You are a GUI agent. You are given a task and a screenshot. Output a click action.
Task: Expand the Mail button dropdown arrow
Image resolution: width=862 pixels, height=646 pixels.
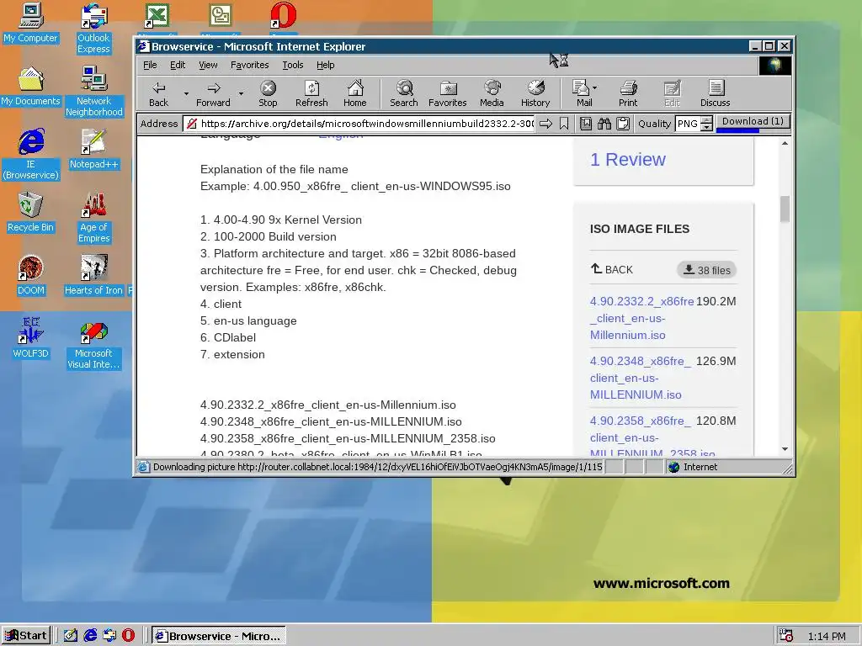pos(595,87)
